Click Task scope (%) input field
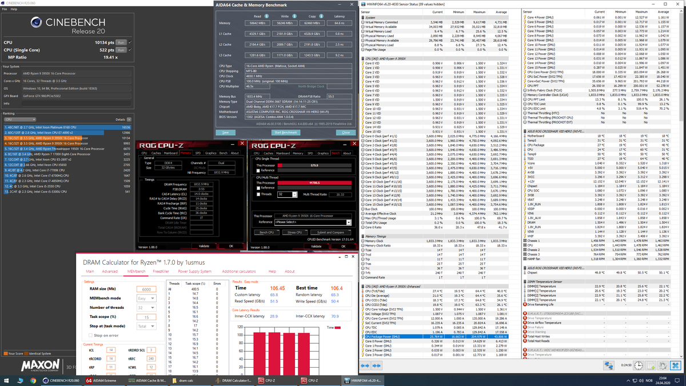The height and width of the screenshot is (386, 686). point(146,317)
